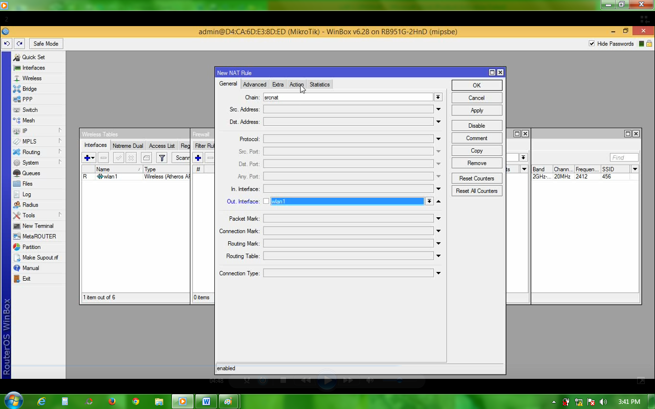Expand the Dst. Address field

point(439,122)
